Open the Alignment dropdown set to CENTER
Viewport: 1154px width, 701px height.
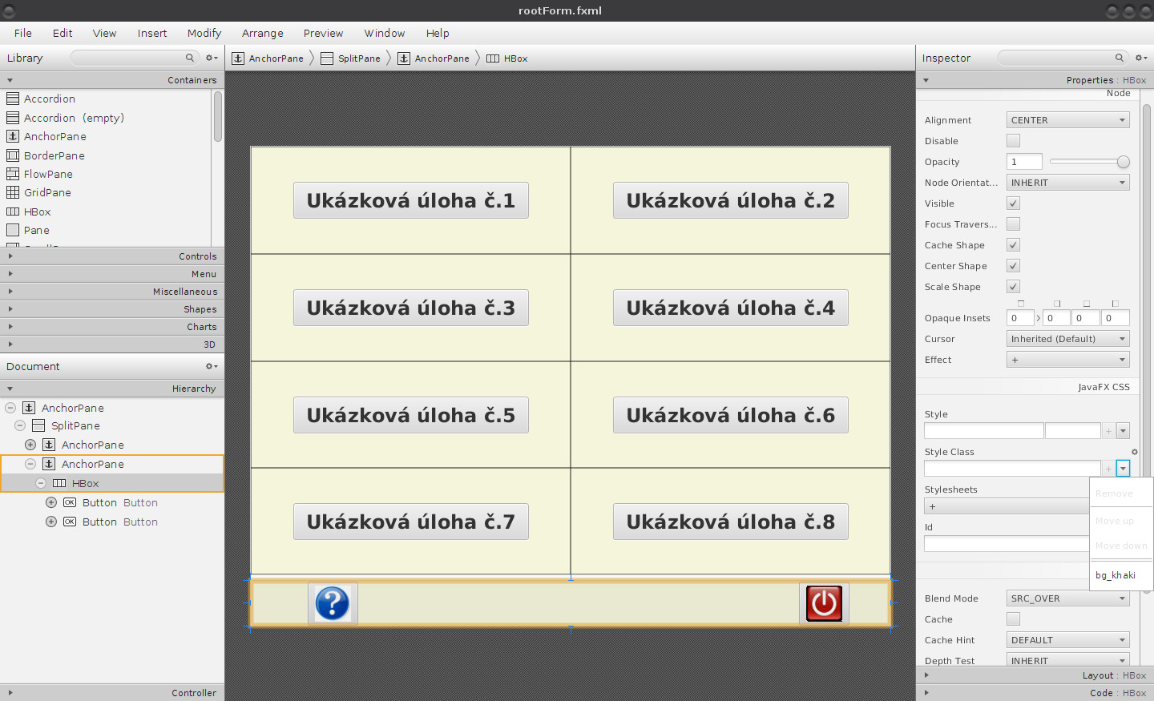pyautogui.click(x=1067, y=119)
